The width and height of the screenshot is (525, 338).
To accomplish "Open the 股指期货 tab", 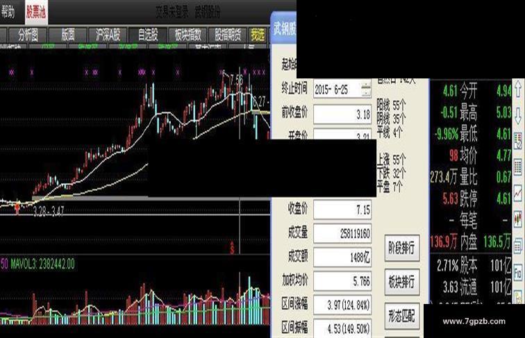I will point(228,35).
